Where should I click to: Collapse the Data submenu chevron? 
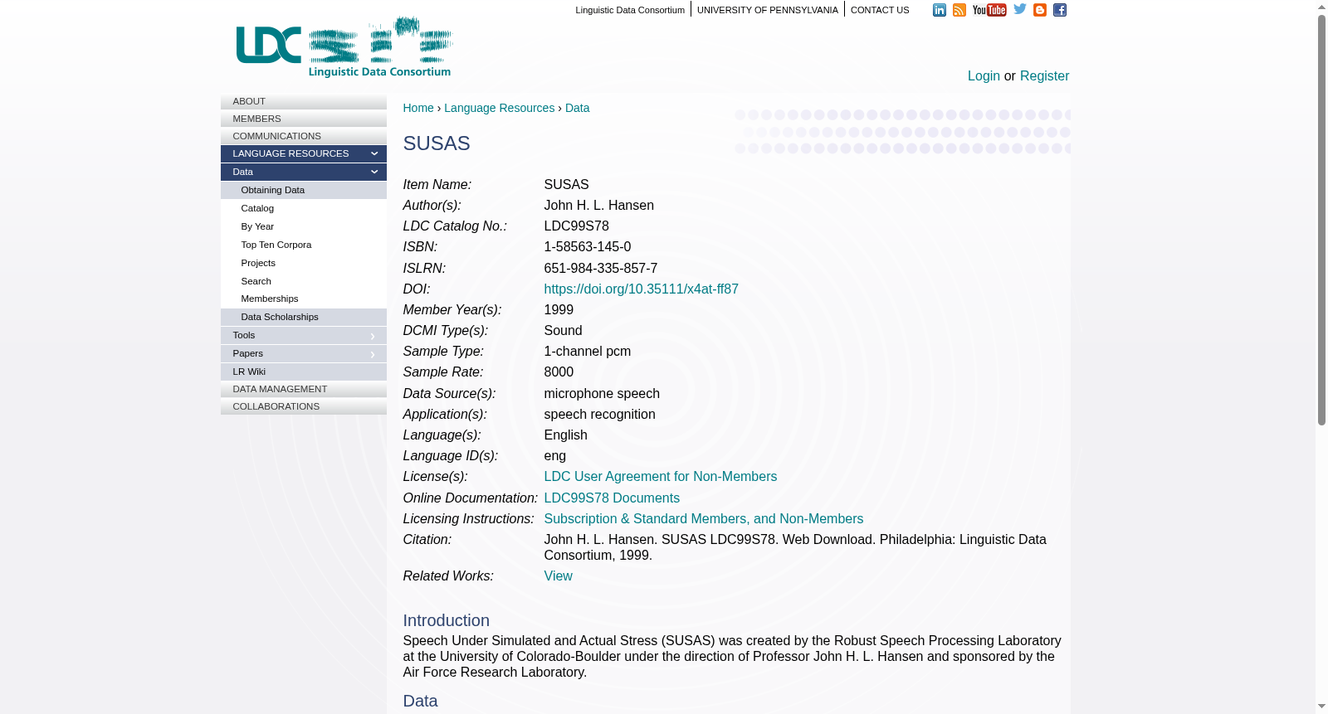pyautogui.click(x=374, y=172)
